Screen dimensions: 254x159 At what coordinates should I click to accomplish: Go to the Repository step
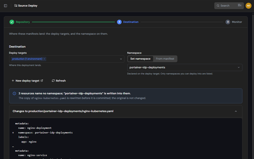click(23, 22)
